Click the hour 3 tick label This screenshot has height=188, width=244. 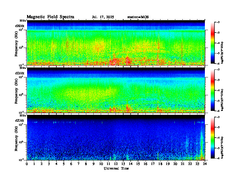coord(49,164)
